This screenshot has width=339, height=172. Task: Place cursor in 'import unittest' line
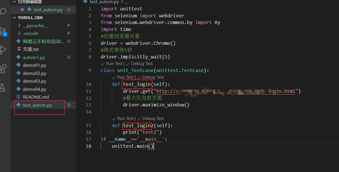[x=121, y=9]
